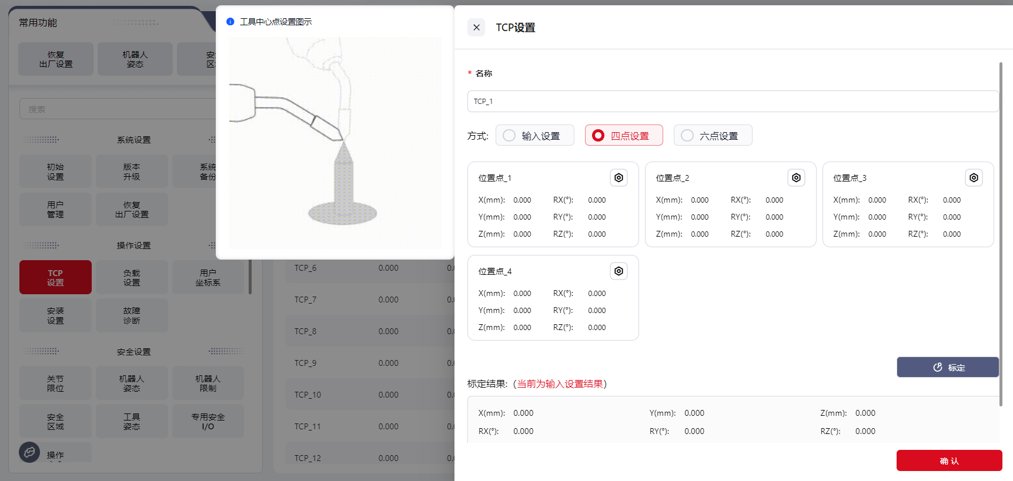Open the 用户坐标系 menu tile

(208, 277)
